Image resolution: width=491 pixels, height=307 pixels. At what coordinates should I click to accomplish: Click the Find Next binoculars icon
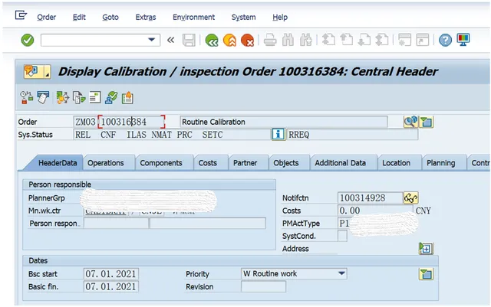pos(305,40)
